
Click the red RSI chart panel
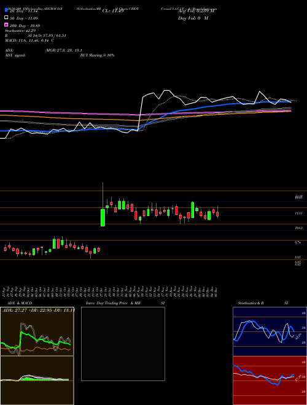pos(270,380)
